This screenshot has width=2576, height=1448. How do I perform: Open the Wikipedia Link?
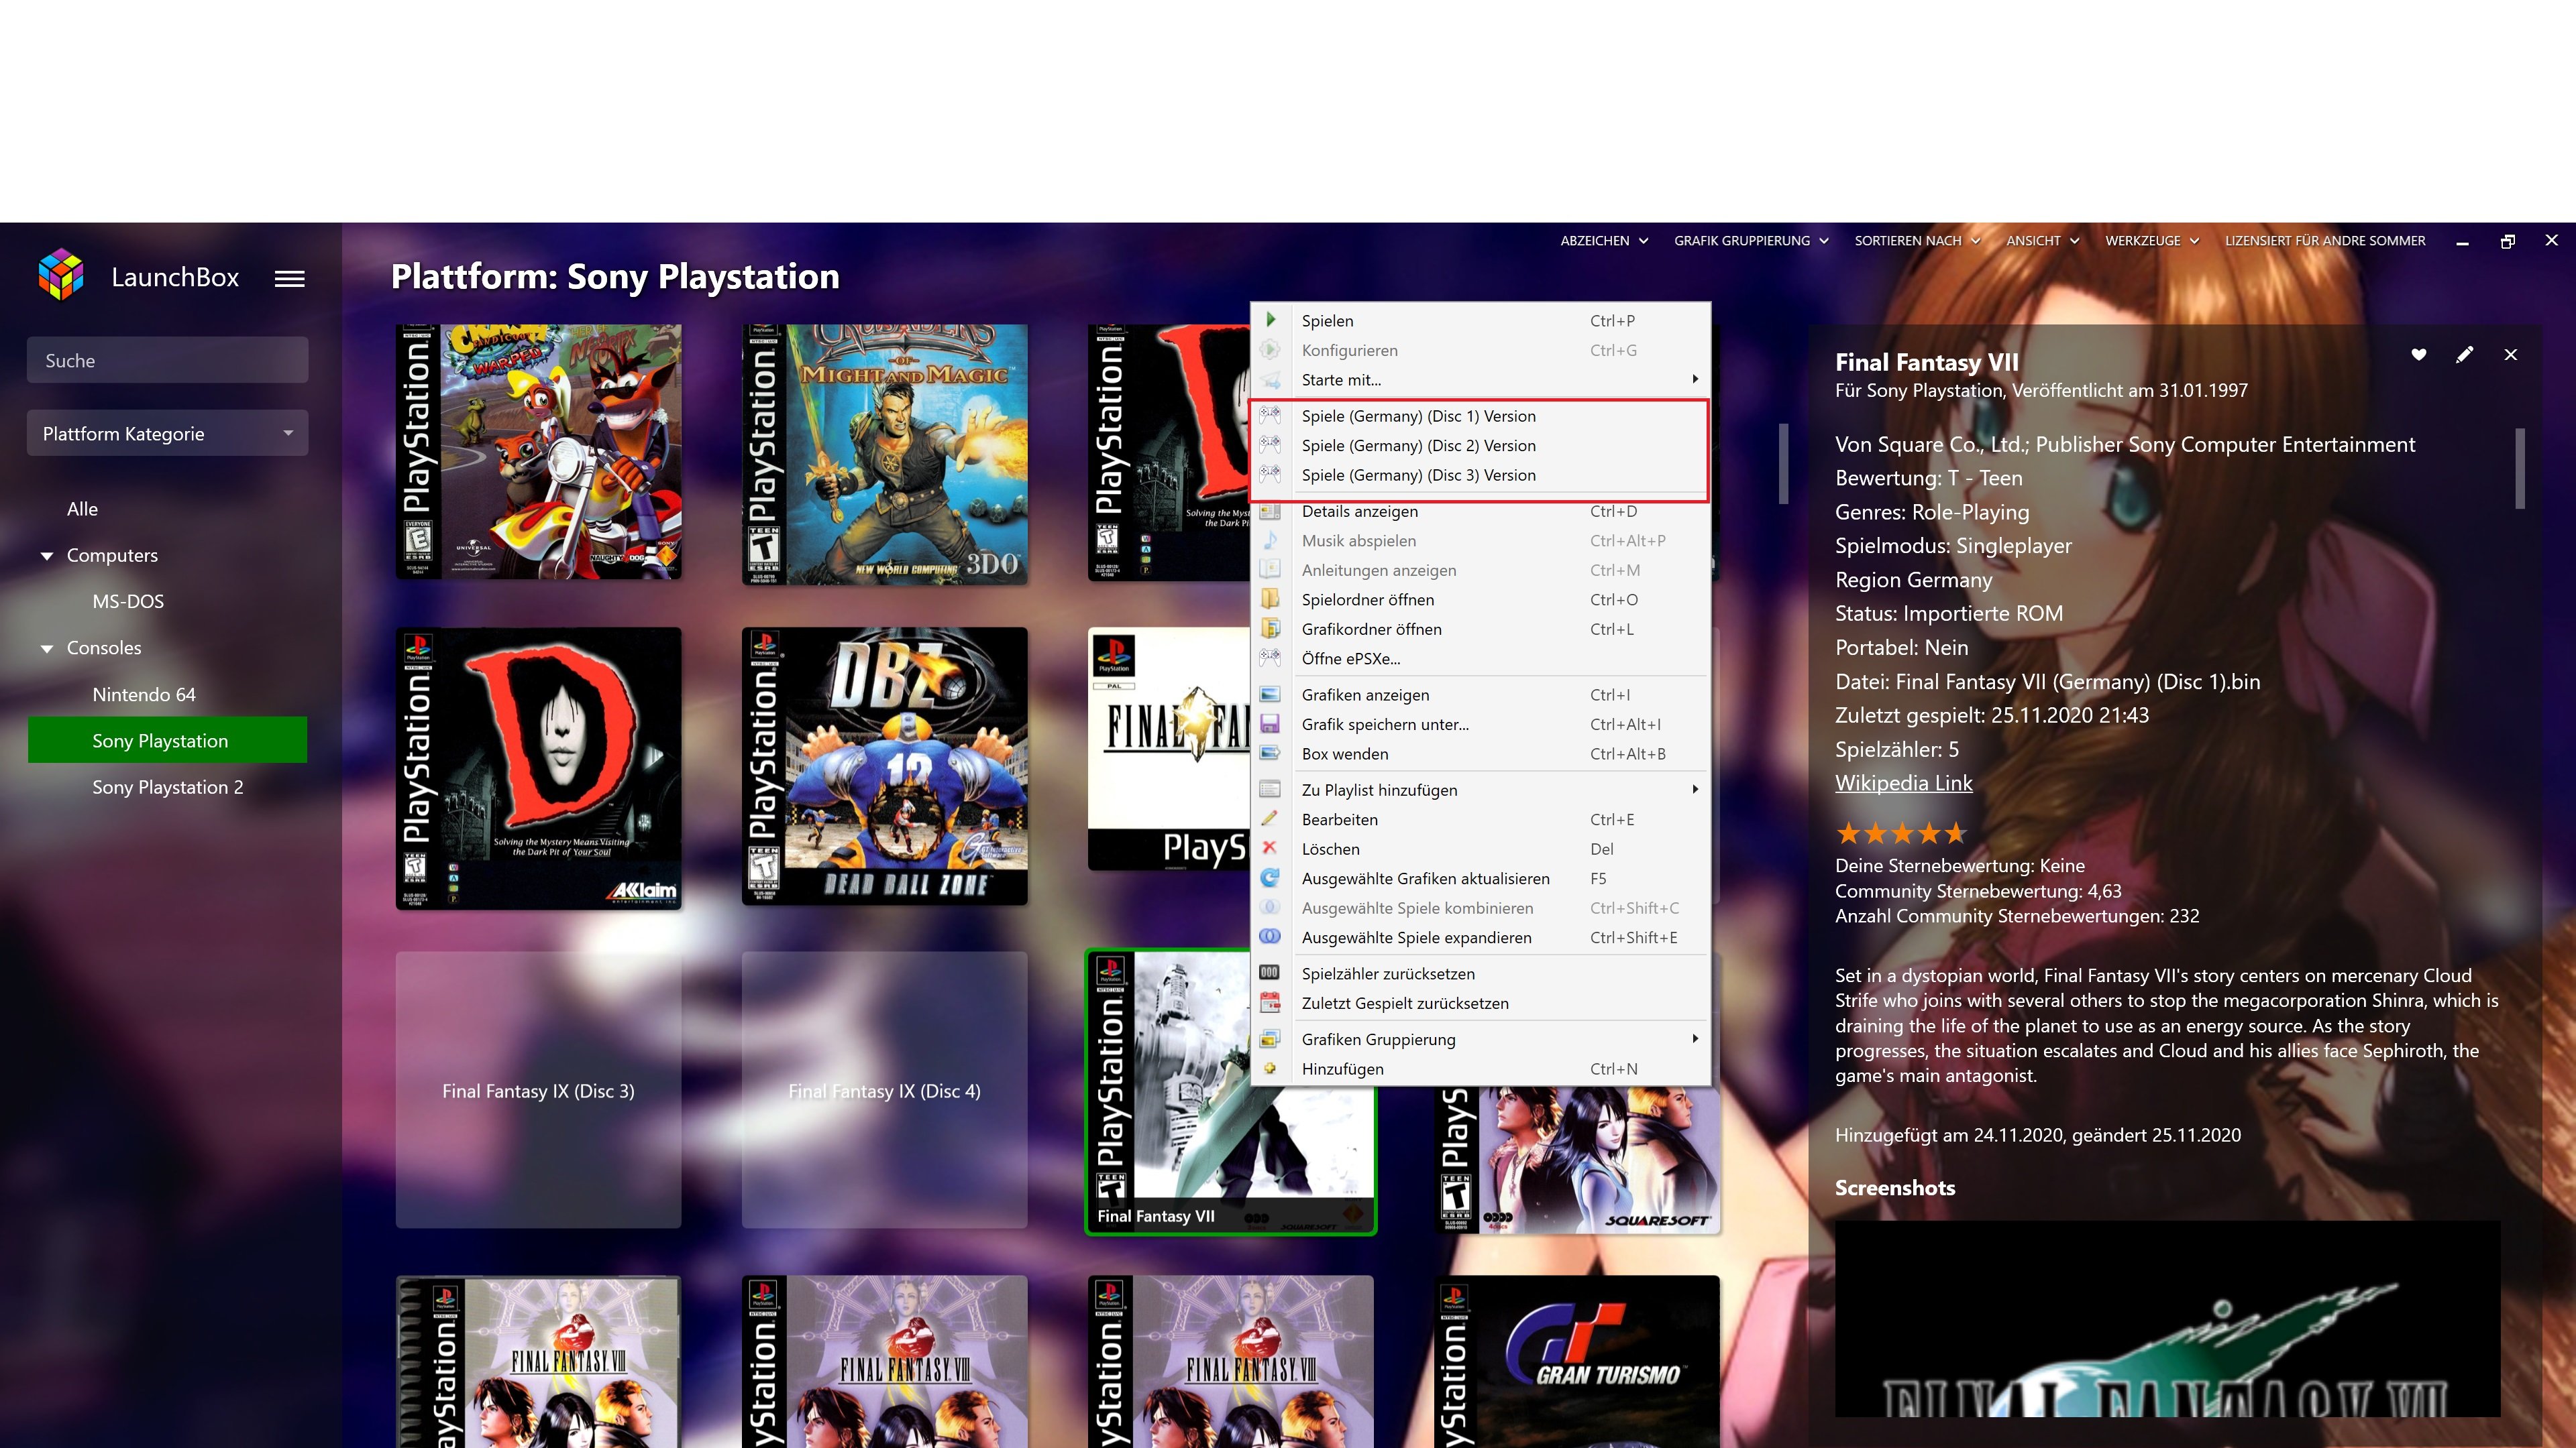click(x=1903, y=784)
